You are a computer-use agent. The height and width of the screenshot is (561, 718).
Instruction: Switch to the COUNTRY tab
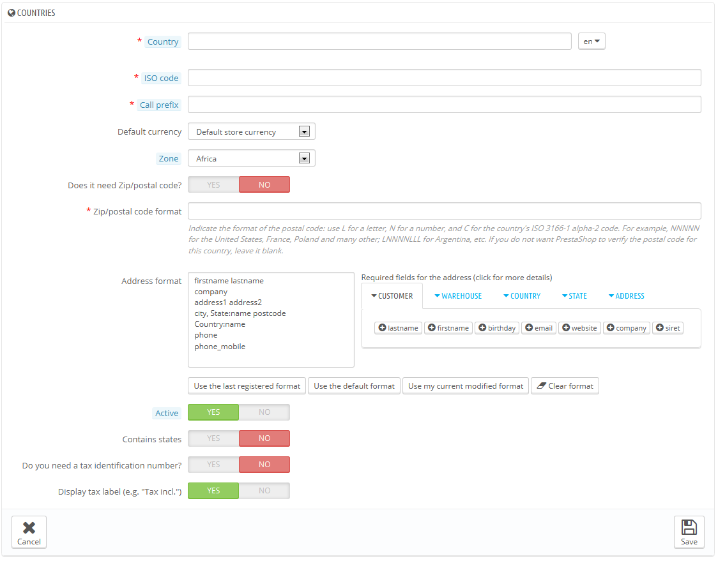pos(522,296)
